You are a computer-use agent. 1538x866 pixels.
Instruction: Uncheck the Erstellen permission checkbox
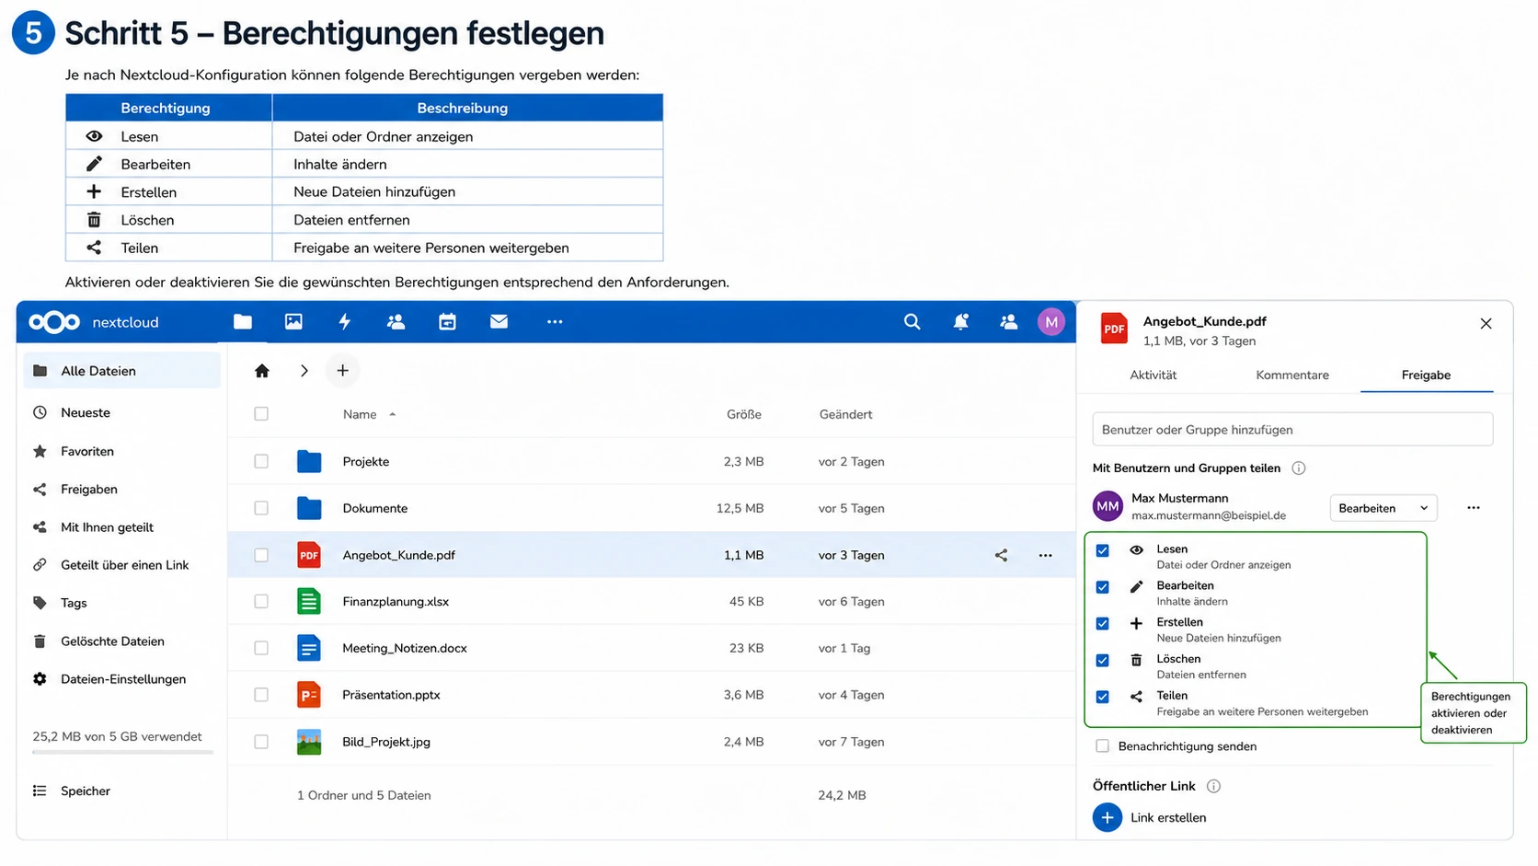click(1102, 623)
